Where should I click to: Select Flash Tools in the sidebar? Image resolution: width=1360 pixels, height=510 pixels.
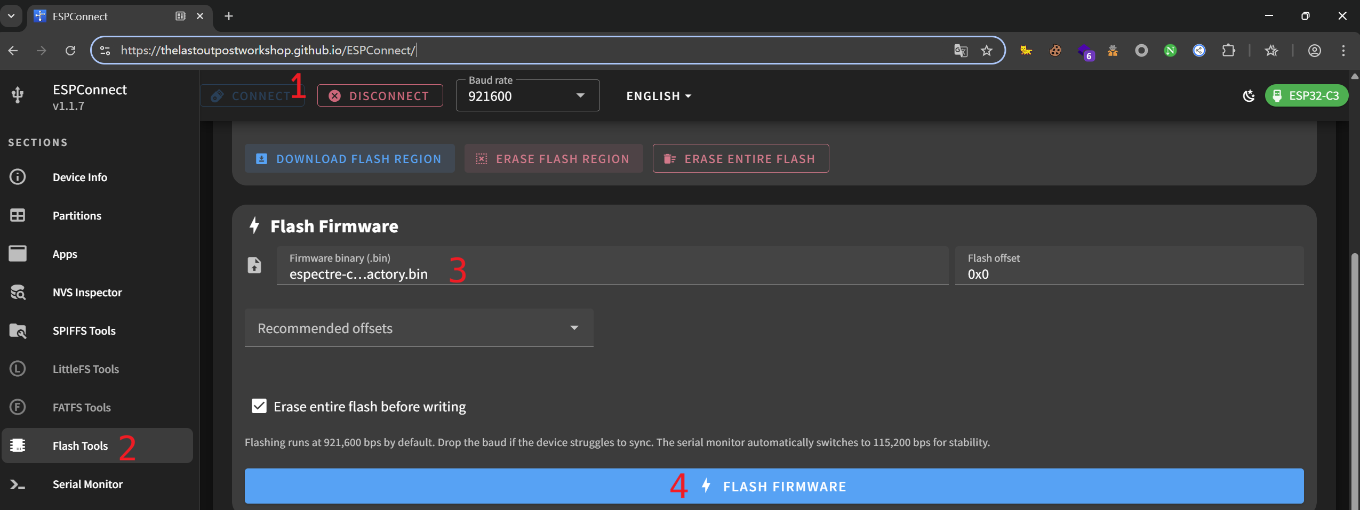pyautogui.click(x=97, y=446)
